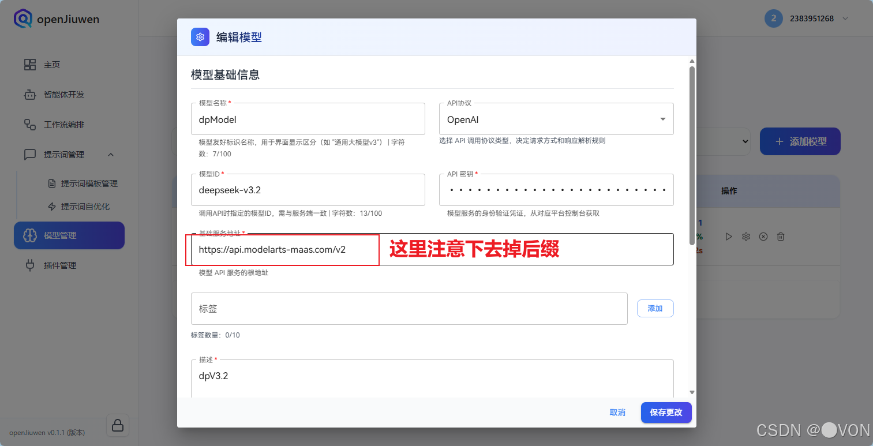Go to 提示词模板管理 page
The height and width of the screenshot is (446, 873).
coord(88,183)
